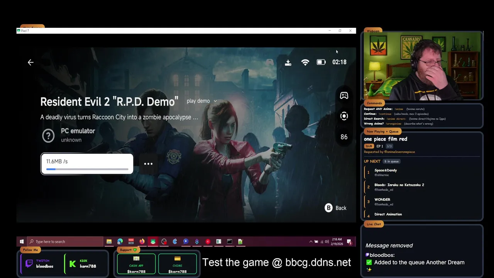Open the taskbar clock showing 2:18 AM
The image size is (494, 278).
337,242
